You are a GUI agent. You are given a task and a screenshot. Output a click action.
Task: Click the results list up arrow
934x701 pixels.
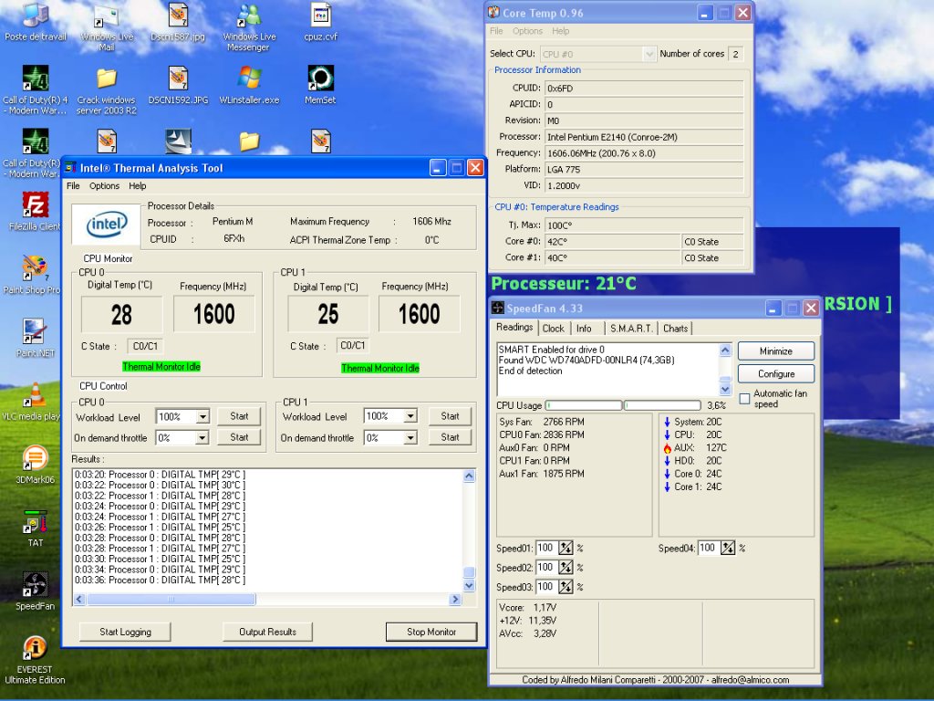(x=469, y=476)
